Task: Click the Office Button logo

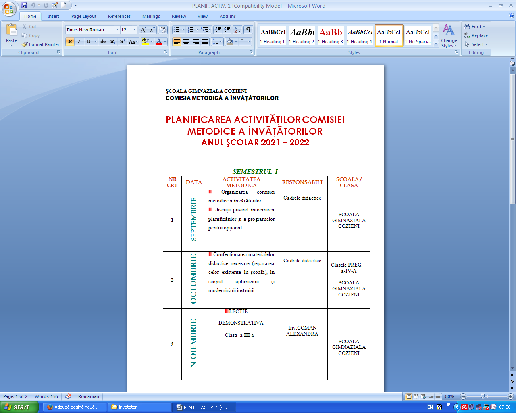Action: coord(9,9)
